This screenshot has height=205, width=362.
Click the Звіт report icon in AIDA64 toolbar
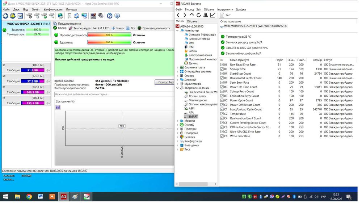pyautogui.click(x=222, y=15)
